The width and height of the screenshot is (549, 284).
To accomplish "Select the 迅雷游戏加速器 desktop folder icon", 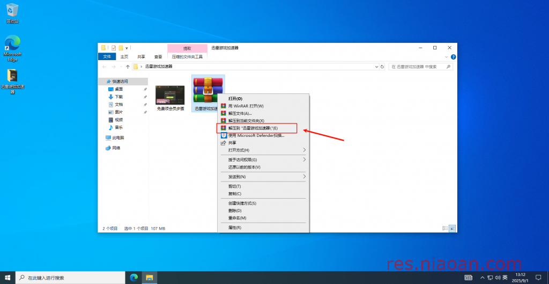I will click(13, 82).
